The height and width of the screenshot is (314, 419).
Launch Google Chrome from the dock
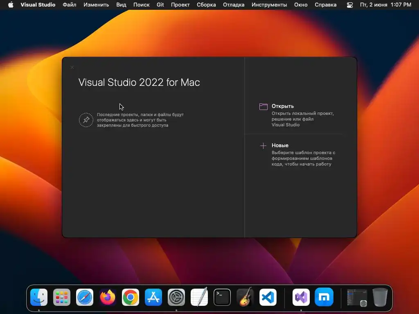pos(131,297)
